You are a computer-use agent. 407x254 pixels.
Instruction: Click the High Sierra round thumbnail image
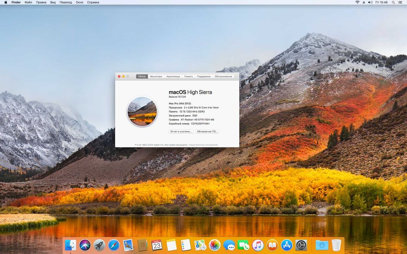coord(142,111)
